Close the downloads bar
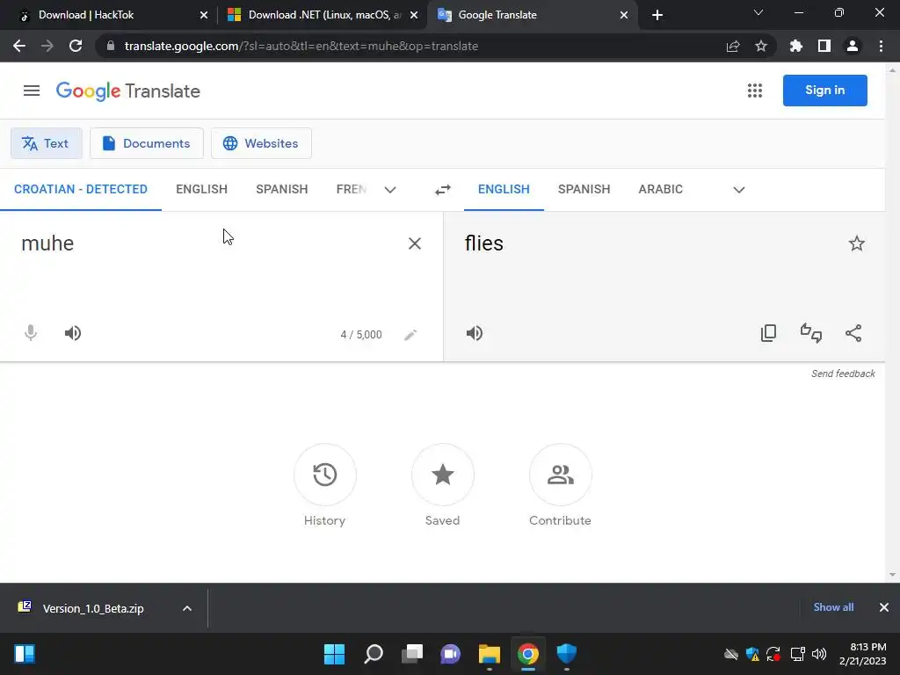 click(884, 607)
